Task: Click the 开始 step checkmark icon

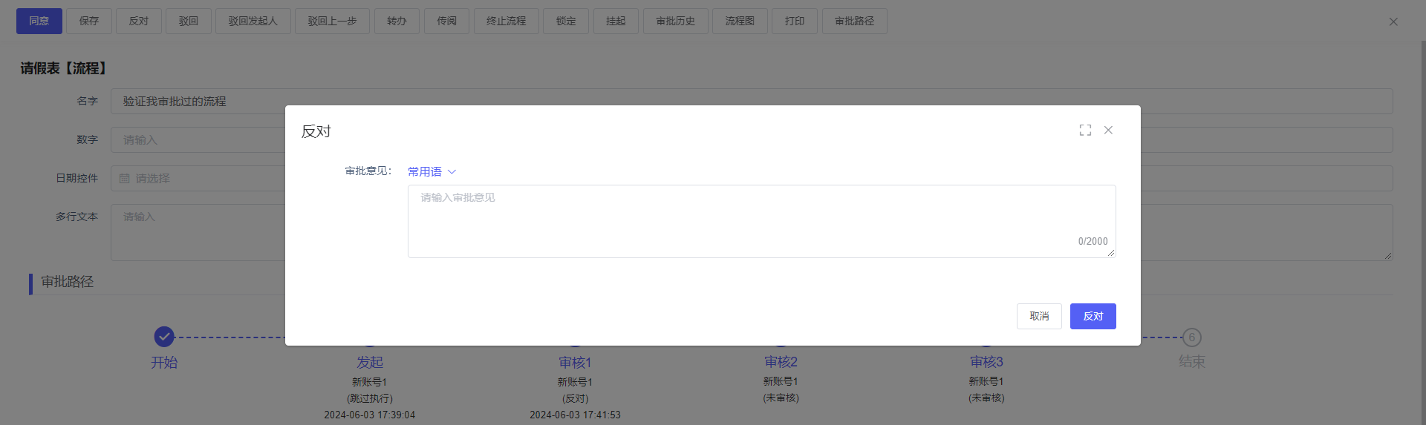Action: (x=164, y=337)
